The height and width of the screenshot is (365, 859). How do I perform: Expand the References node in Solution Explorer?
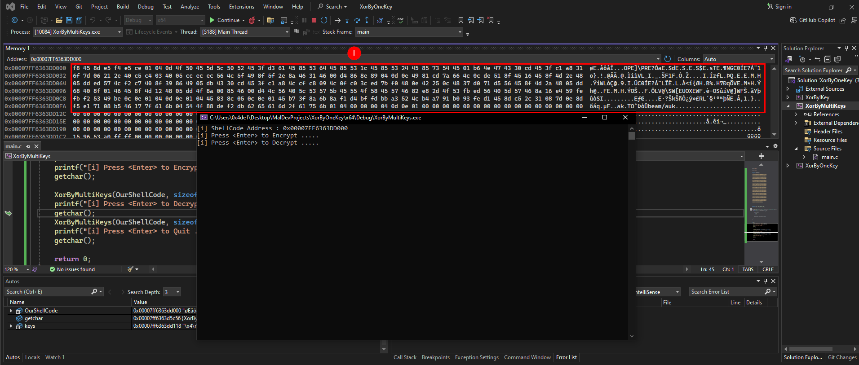(796, 114)
